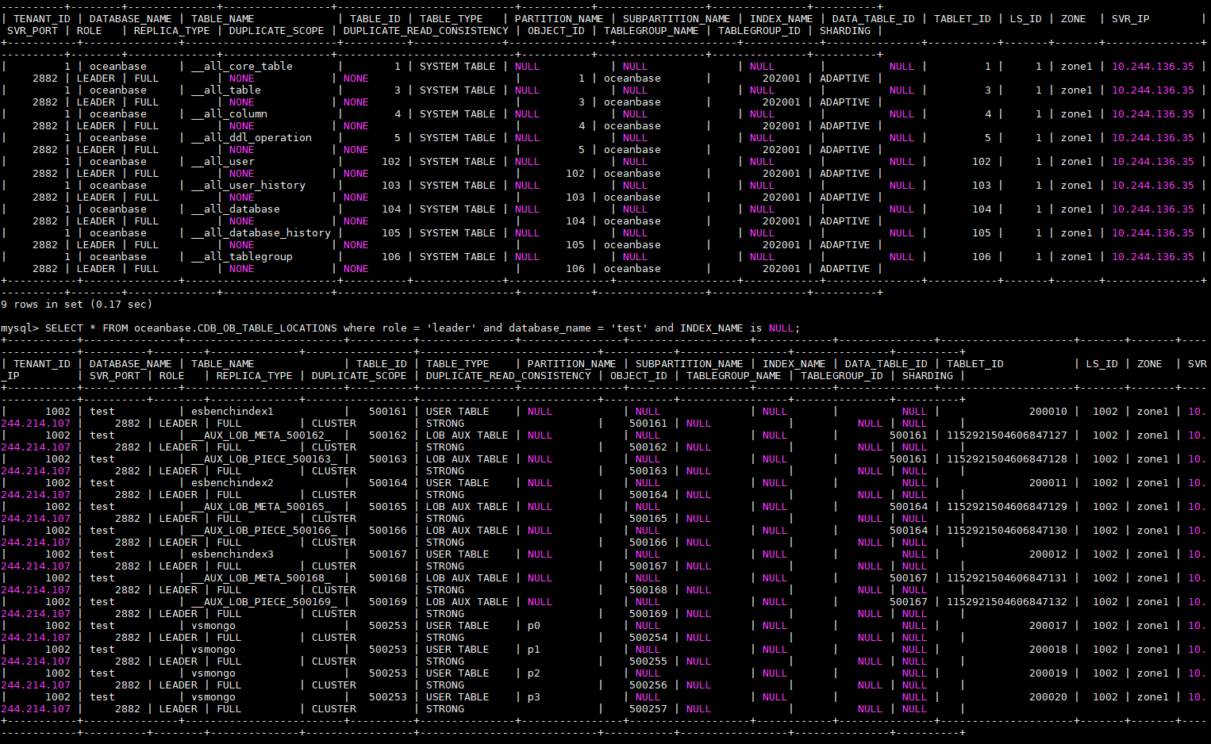Click object ID 500257 for partition p3
The height and width of the screenshot is (744, 1211).
648,709
